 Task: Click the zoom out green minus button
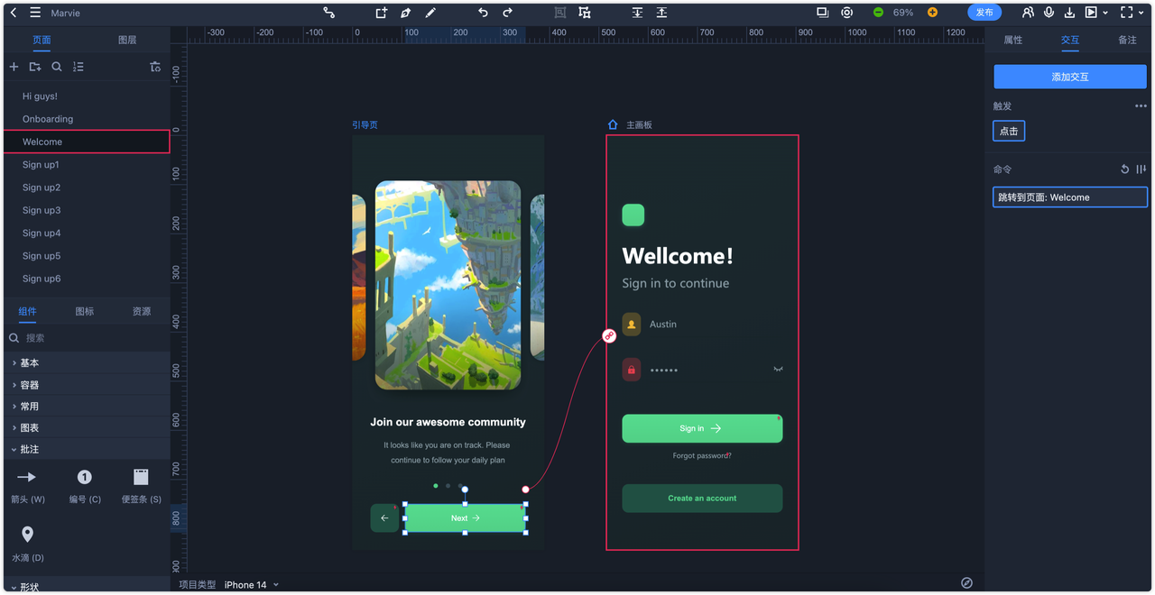point(878,13)
